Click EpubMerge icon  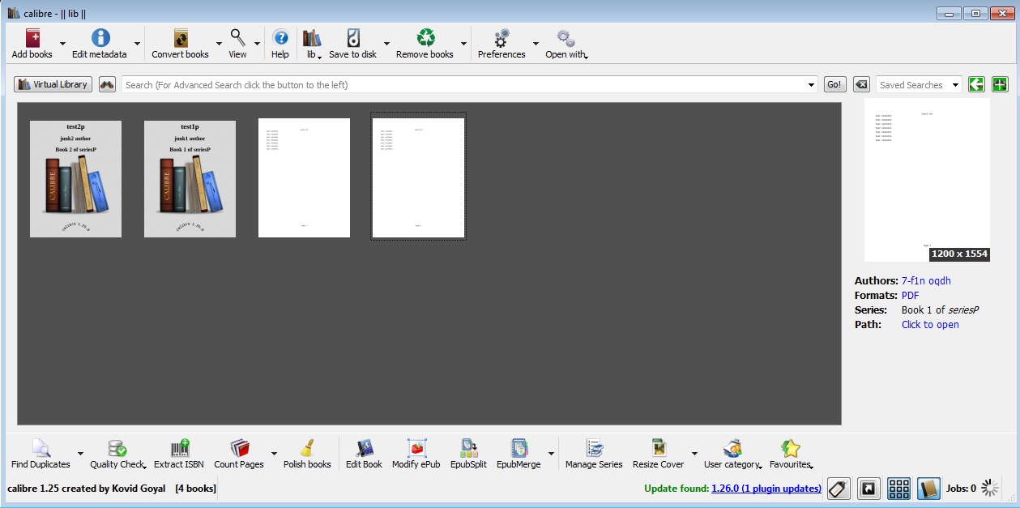tap(519, 448)
